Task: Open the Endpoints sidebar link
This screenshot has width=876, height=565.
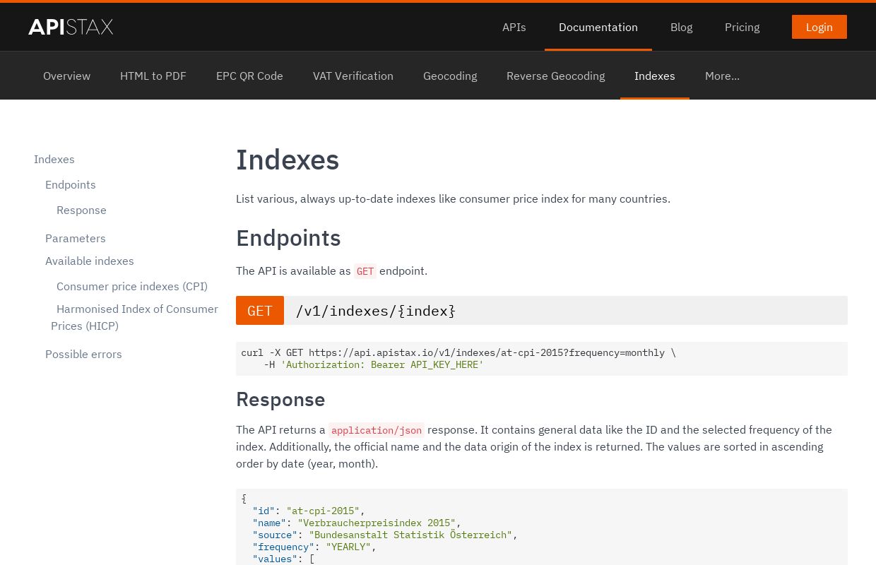Action: tap(70, 184)
